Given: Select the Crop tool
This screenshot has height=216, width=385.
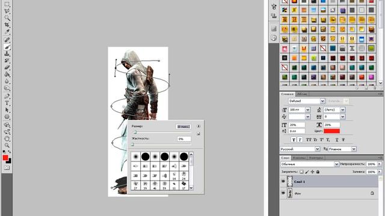Looking at the screenshot, I should (7, 25).
